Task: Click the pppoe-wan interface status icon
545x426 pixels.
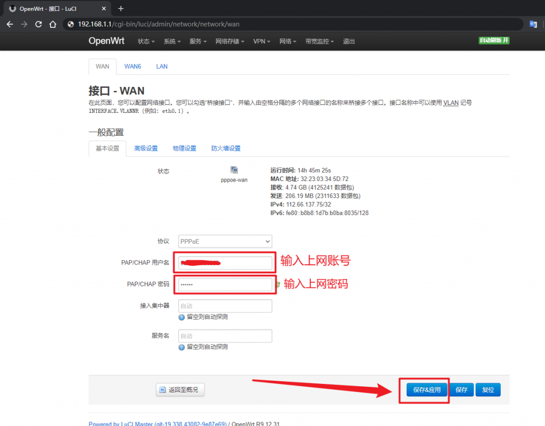Action: 234,170
